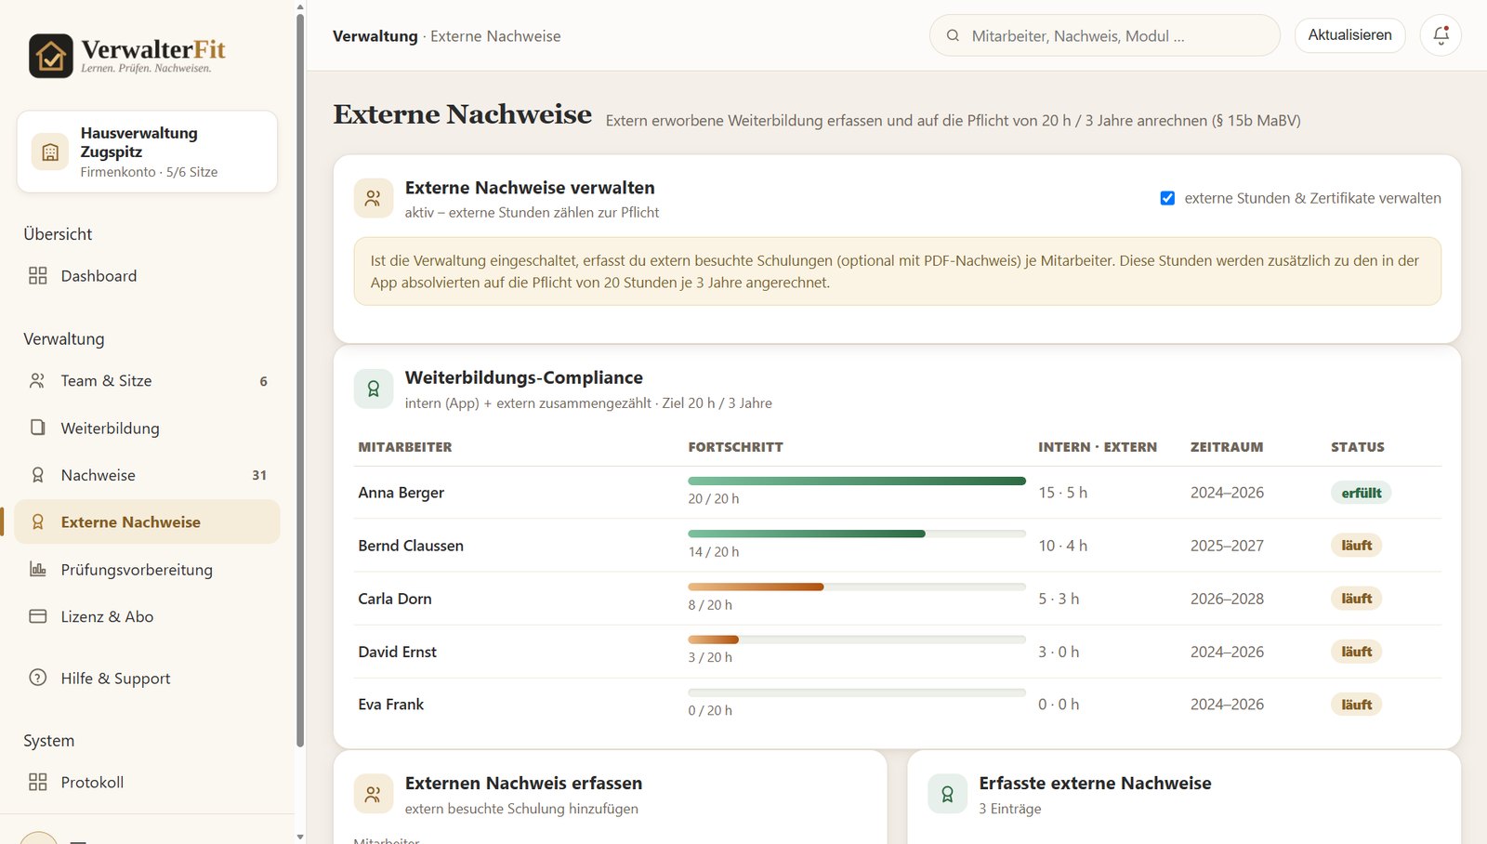Open Lizenz & Abo page

147,616
